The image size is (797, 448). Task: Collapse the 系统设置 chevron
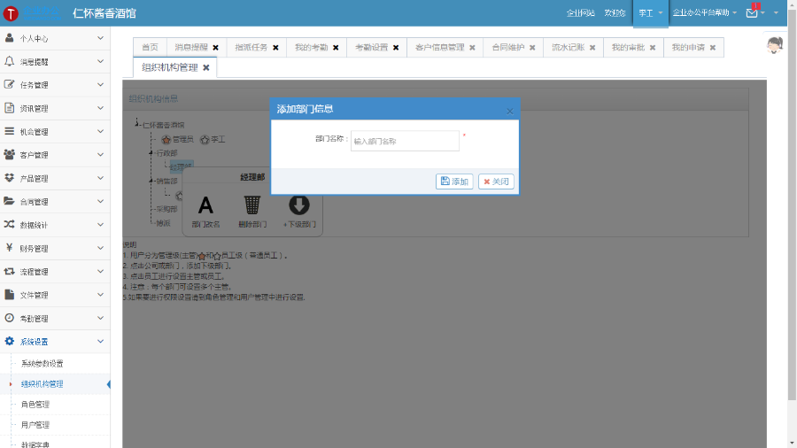click(x=100, y=342)
